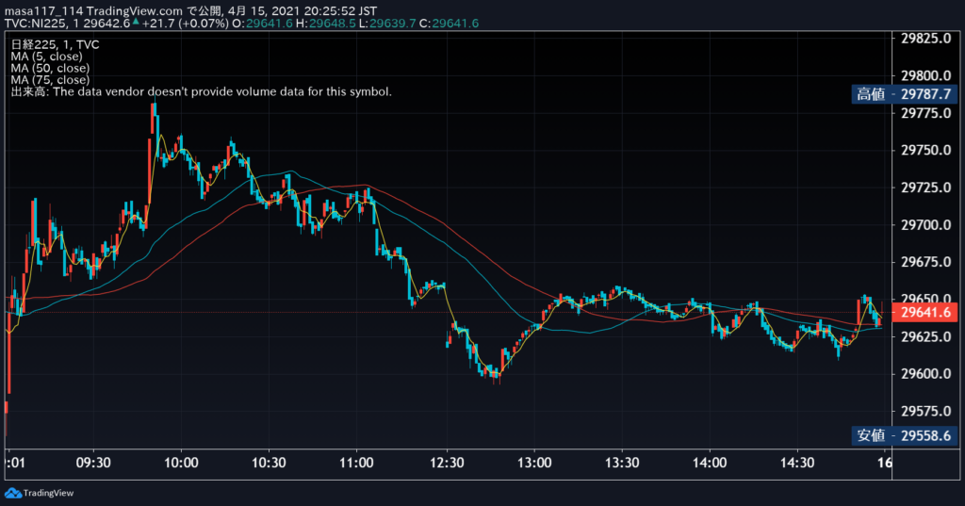965x506 pixels.
Task: Click the 29775.0 price axis label
Action: 925,113
